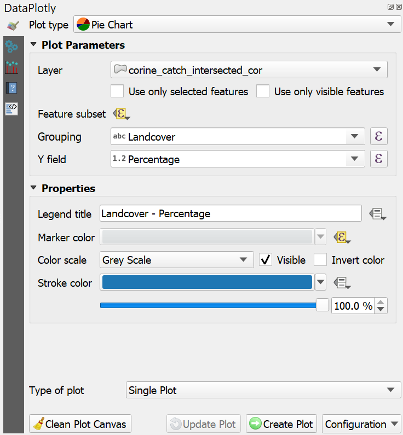Uncheck the Visible color scale checkbox
The image size is (403, 435).
coord(266,260)
